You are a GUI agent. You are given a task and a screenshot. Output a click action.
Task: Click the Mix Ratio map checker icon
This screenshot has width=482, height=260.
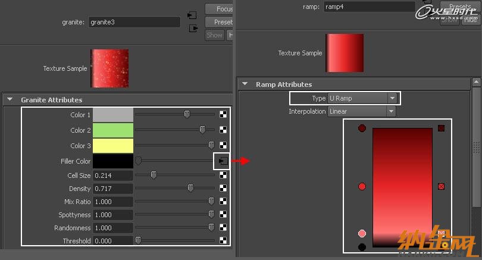point(223,201)
